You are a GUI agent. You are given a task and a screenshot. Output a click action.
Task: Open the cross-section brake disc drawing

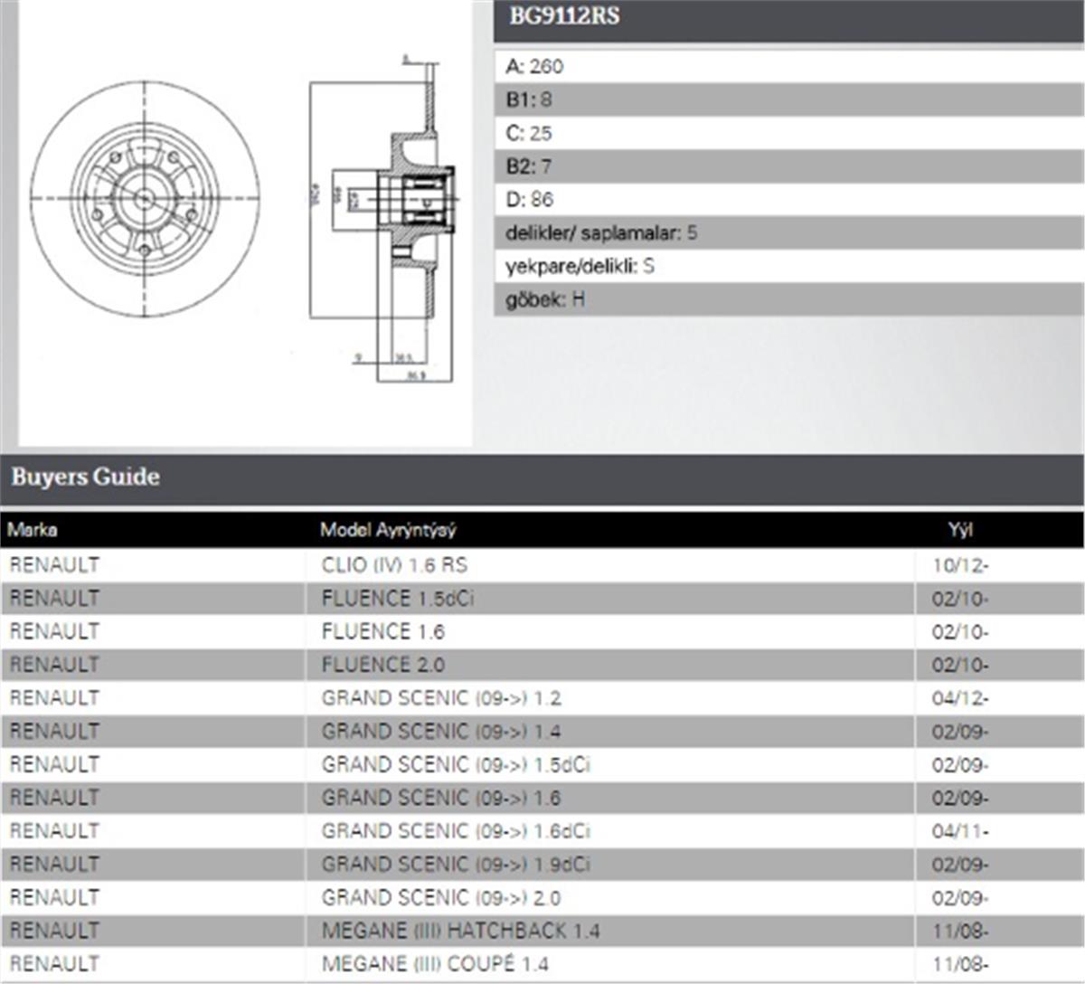[x=384, y=217]
